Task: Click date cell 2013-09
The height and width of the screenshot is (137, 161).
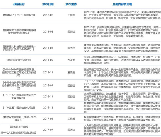Action: click(48, 60)
